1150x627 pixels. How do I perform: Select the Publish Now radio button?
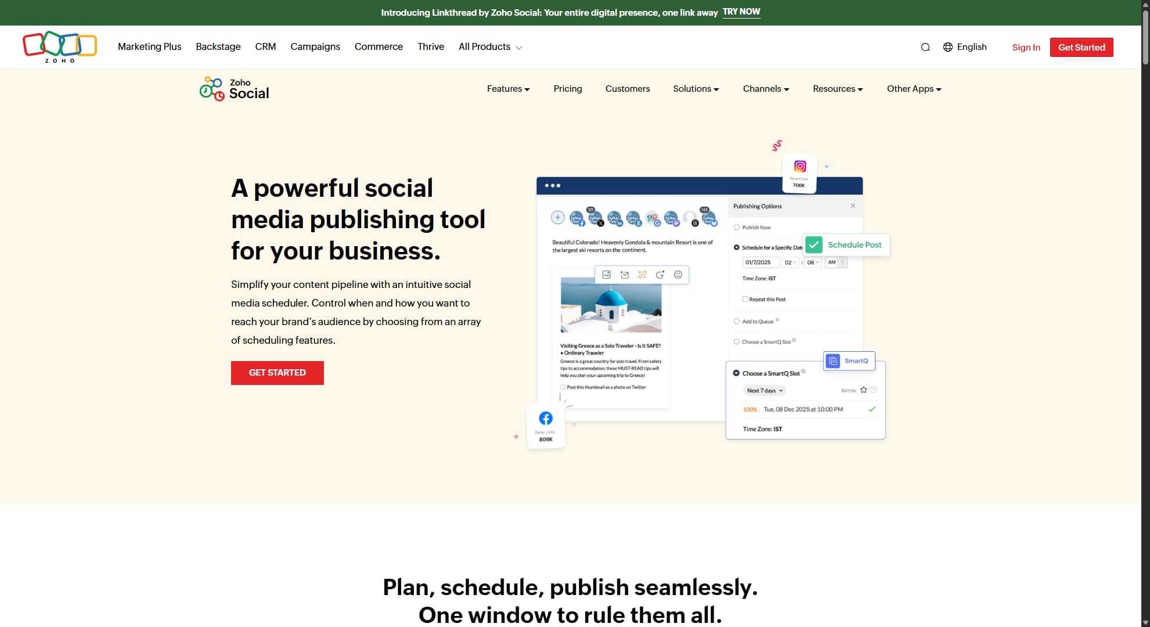737,227
